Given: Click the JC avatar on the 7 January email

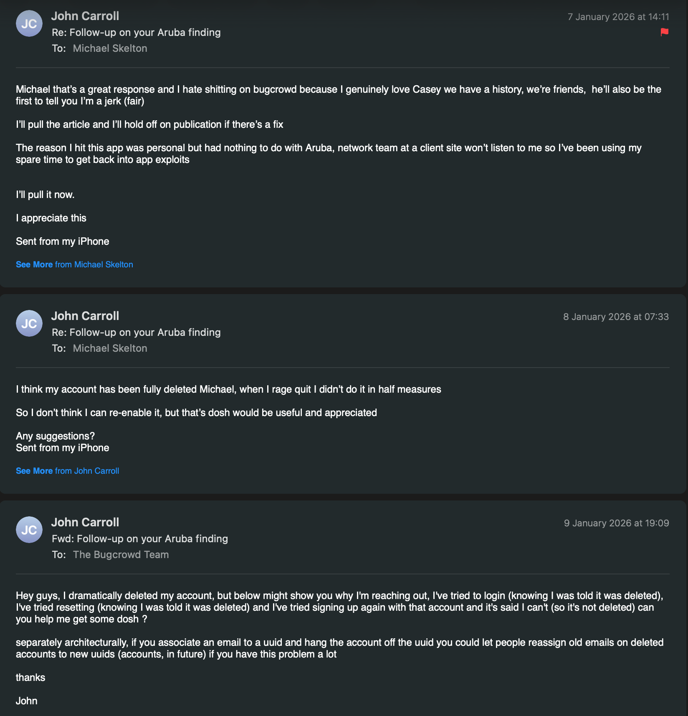Looking at the screenshot, I should tap(29, 24).
